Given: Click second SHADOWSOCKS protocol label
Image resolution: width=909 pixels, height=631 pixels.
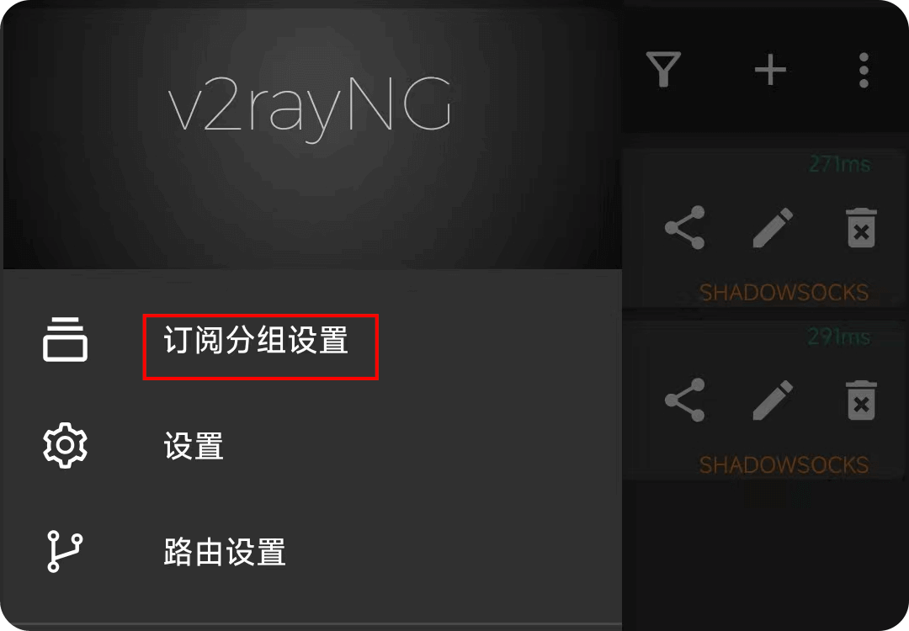Looking at the screenshot, I should (x=784, y=464).
